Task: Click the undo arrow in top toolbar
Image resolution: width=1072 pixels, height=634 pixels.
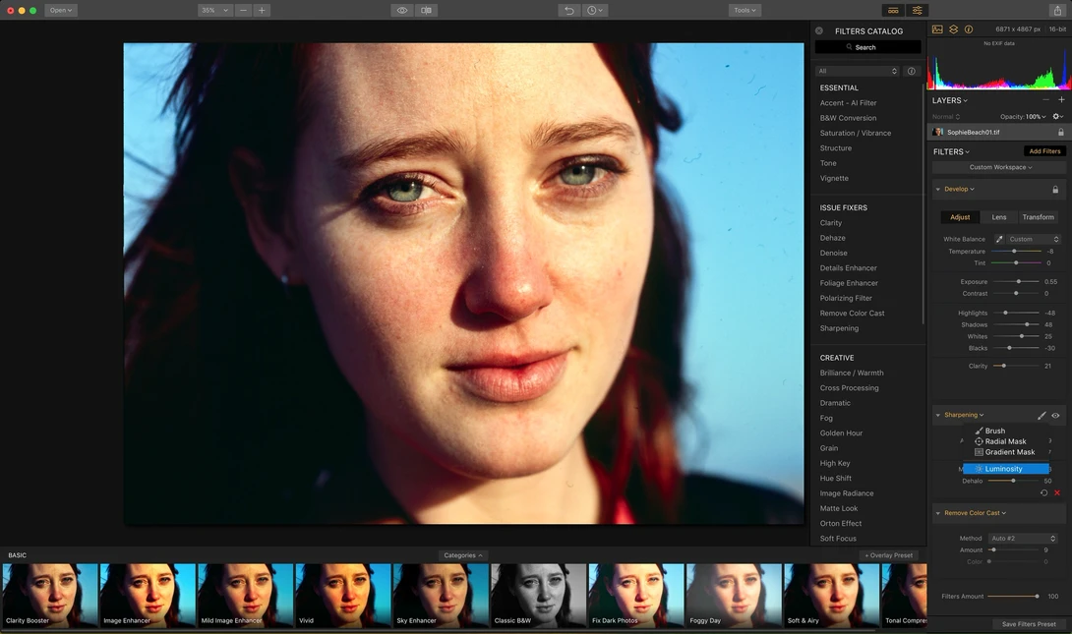Action: (x=568, y=10)
